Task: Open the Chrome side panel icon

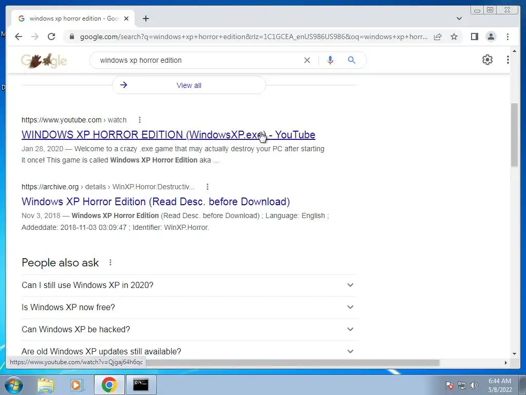Action: [x=474, y=37]
